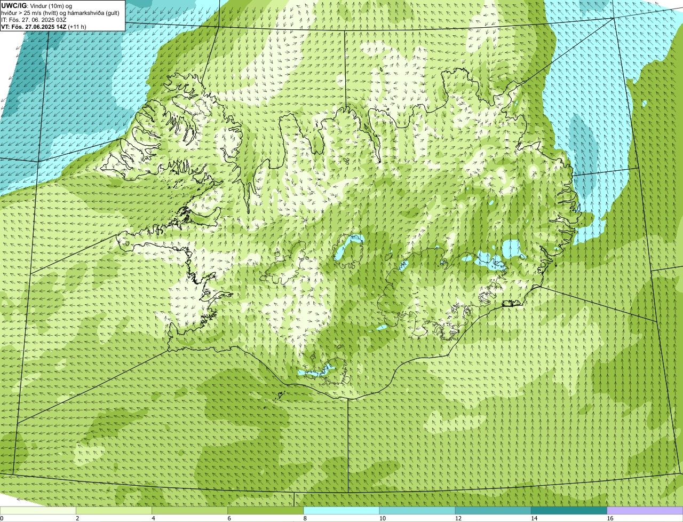This screenshot has height=522, width=683.
Task: Click the 14–16 m/s dark teal legend swatch
Action: click(x=569, y=510)
